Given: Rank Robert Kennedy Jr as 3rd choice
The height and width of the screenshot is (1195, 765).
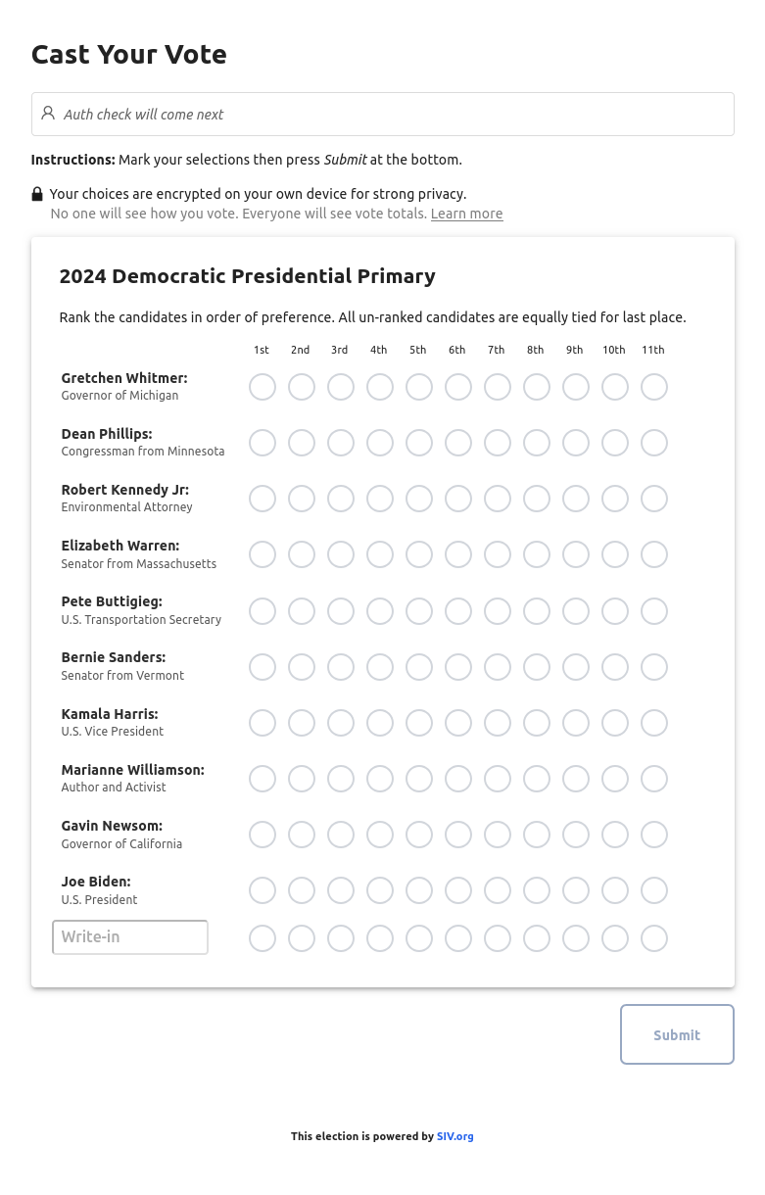Looking at the screenshot, I should [341, 499].
